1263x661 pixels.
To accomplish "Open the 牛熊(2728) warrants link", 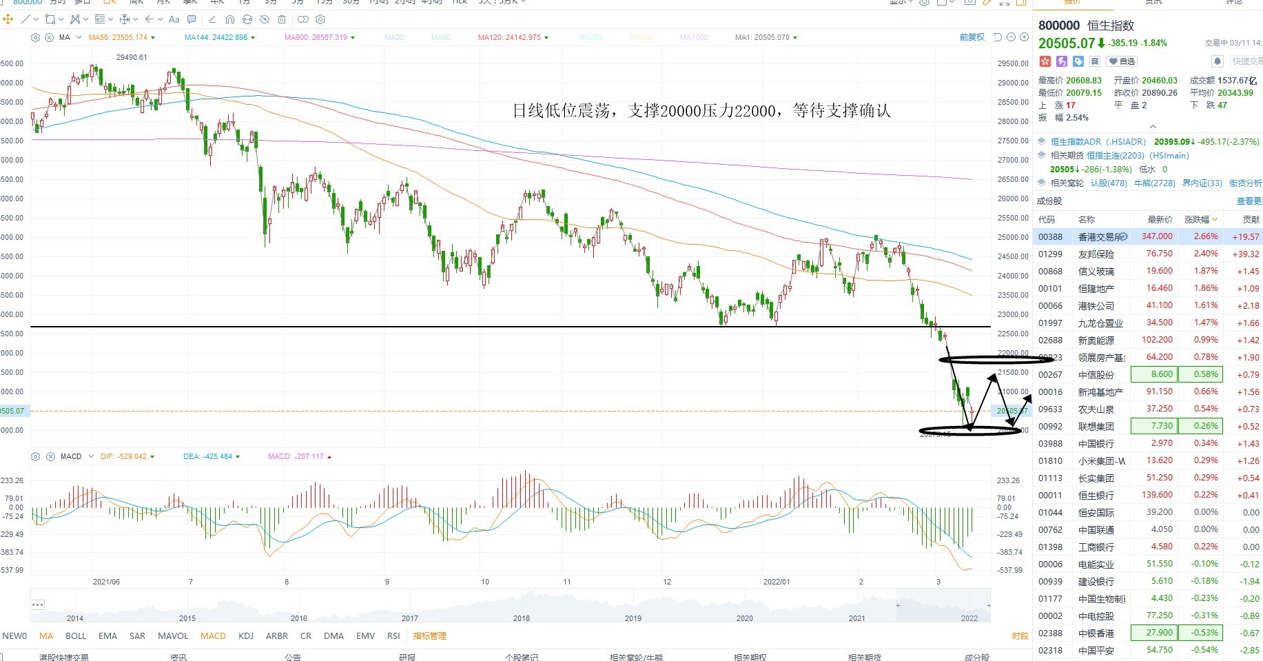I will tap(1155, 183).
